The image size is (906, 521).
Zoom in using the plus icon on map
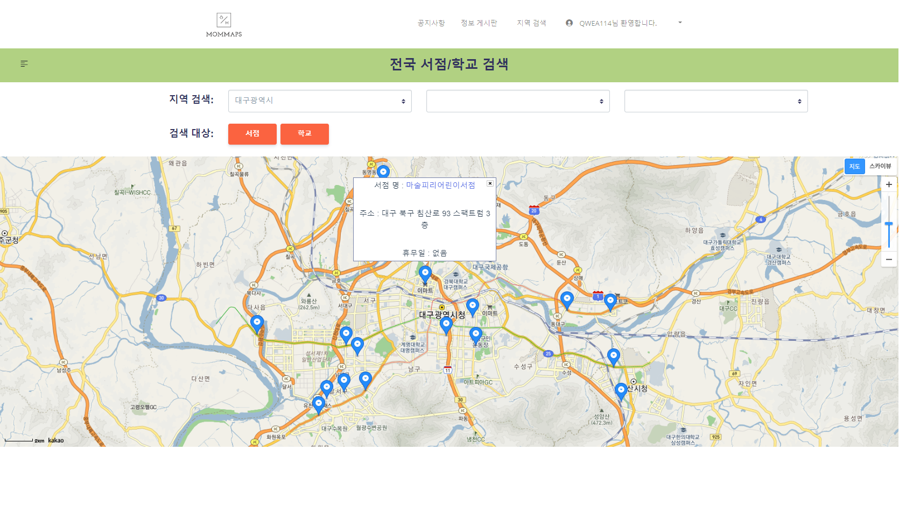(889, 184)
